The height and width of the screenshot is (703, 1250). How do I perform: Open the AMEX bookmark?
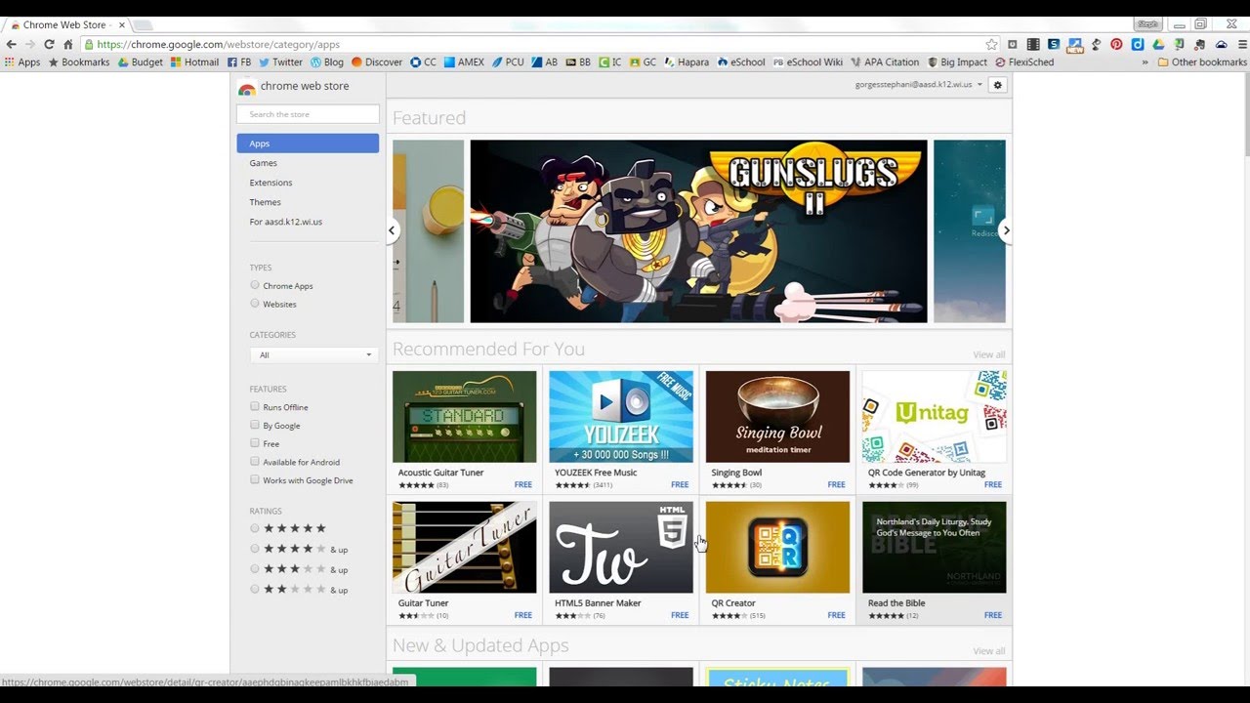click(464, 62)
